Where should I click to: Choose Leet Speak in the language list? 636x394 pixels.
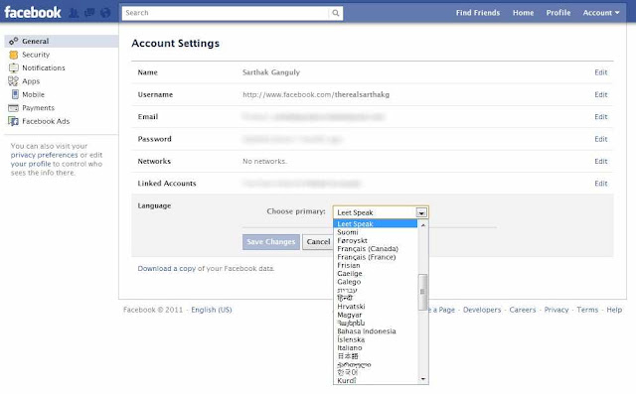(376, 224)
